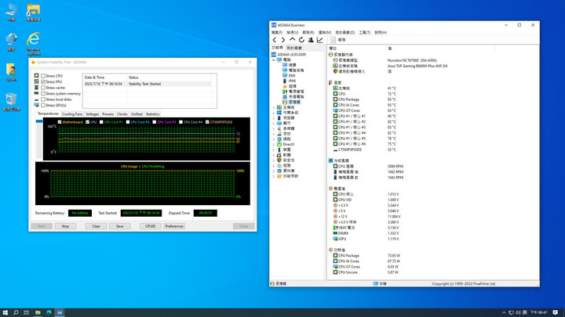This screenshot has width=565, height=317.
Task: Switch to the Cooling Fans tab
Action: coord(72,114)
